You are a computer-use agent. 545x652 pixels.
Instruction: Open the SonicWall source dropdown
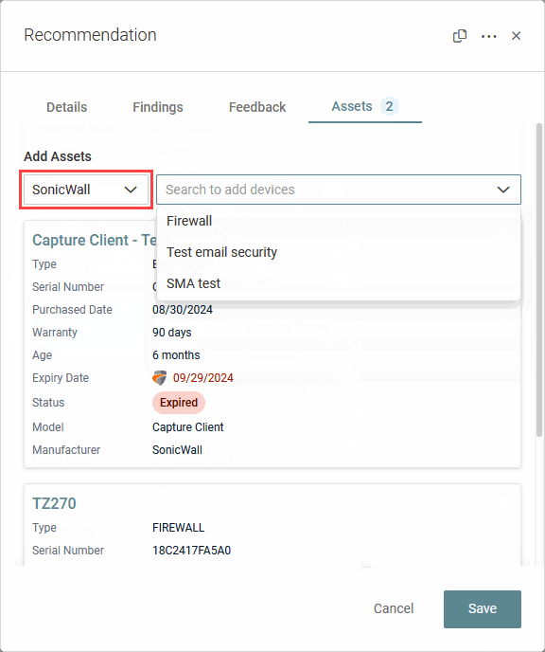coord(86,190)
